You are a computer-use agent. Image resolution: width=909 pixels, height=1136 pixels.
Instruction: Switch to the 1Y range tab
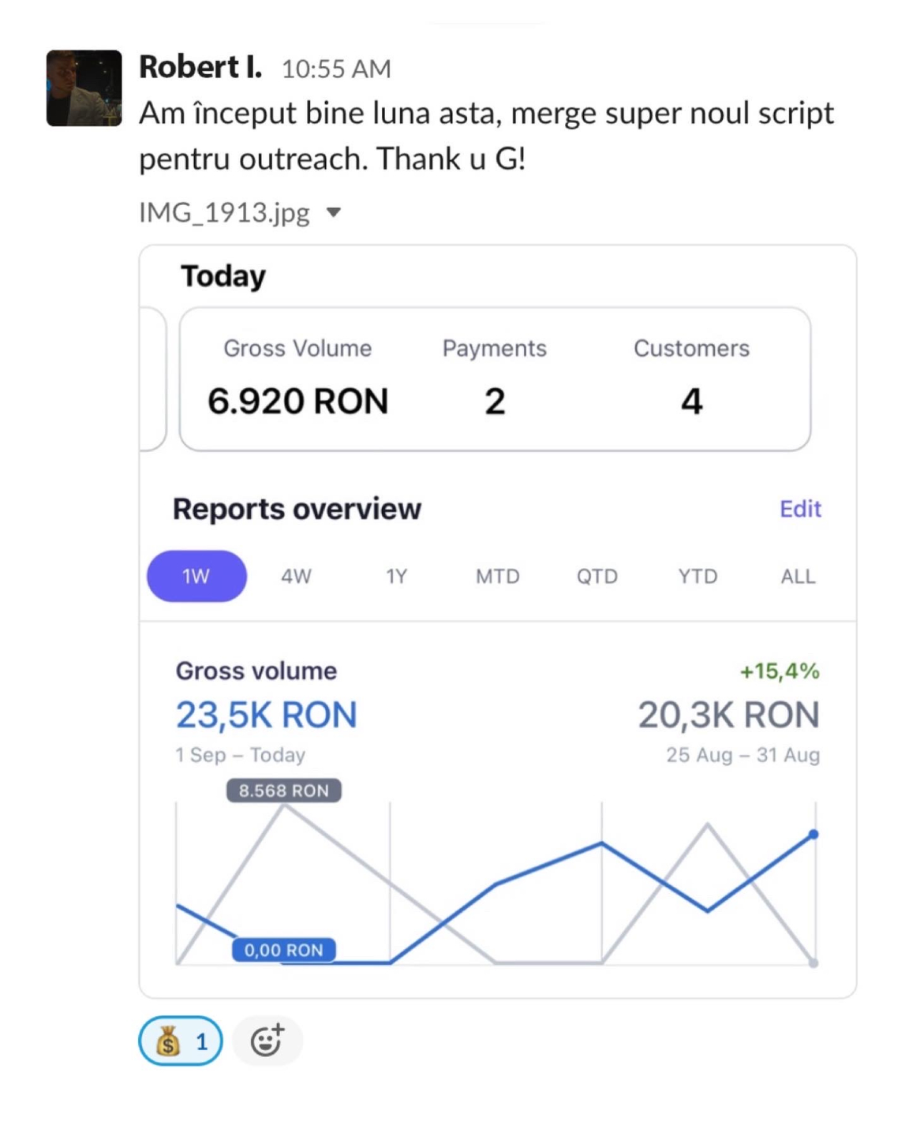coord(396,577)
